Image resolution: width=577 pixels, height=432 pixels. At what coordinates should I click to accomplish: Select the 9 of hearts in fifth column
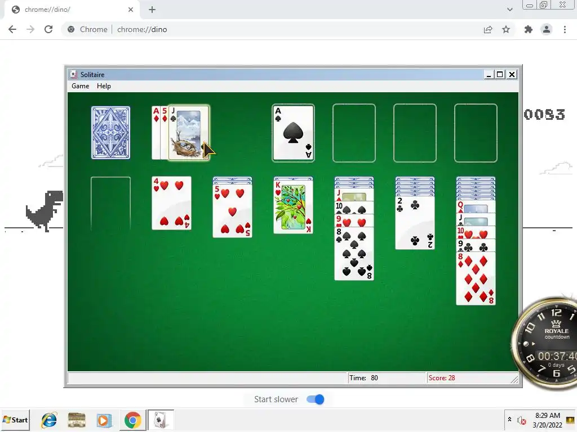pos(354,220)
